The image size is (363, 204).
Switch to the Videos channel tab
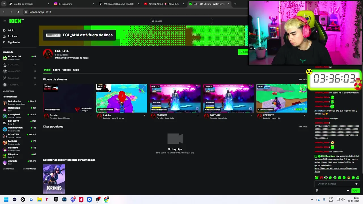[66, 70]
